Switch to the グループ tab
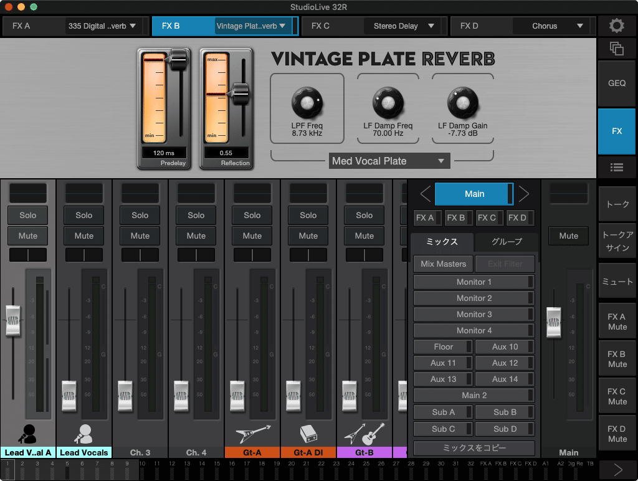 click(507, 242)
